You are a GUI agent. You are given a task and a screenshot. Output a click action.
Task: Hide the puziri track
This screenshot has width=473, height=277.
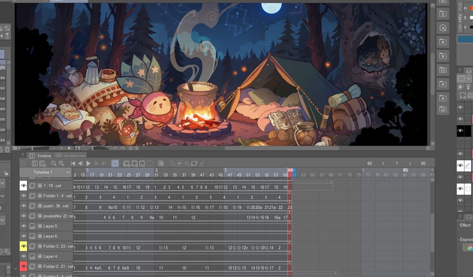click(x=24, y=206)
